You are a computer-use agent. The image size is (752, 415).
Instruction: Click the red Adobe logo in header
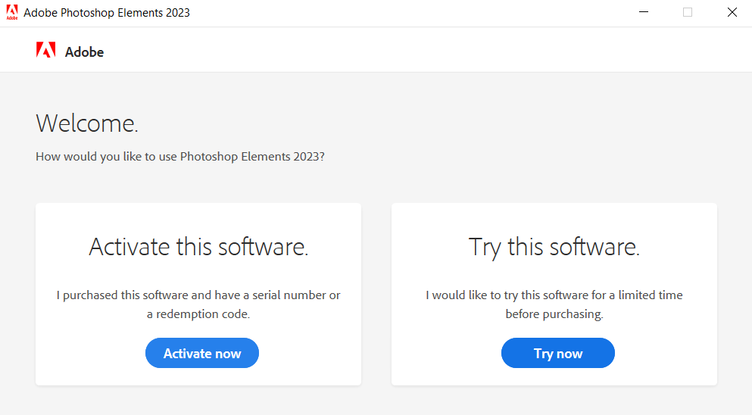point(46,51)
